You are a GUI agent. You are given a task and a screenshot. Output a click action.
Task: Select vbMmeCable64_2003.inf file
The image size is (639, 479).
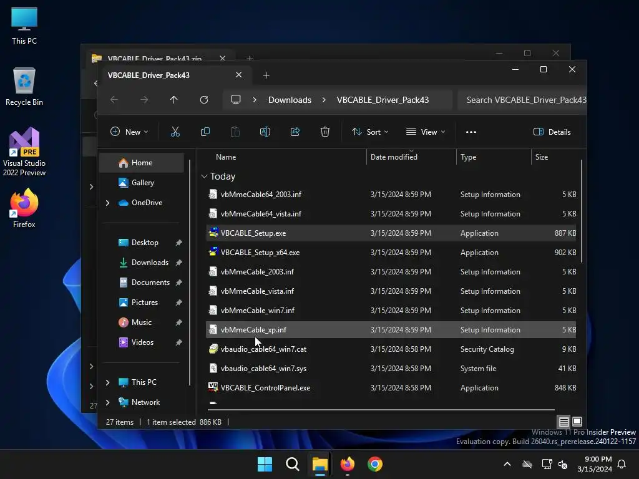[391, 195]
